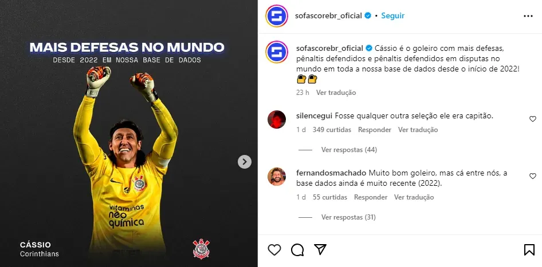Translate fernandosmachado's comment
Viewport: 542px width, 267px height.
(x=414, y=197)
